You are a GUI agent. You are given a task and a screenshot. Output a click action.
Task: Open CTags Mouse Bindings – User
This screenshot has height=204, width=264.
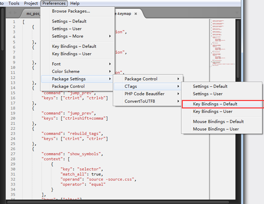pos(216,129)
